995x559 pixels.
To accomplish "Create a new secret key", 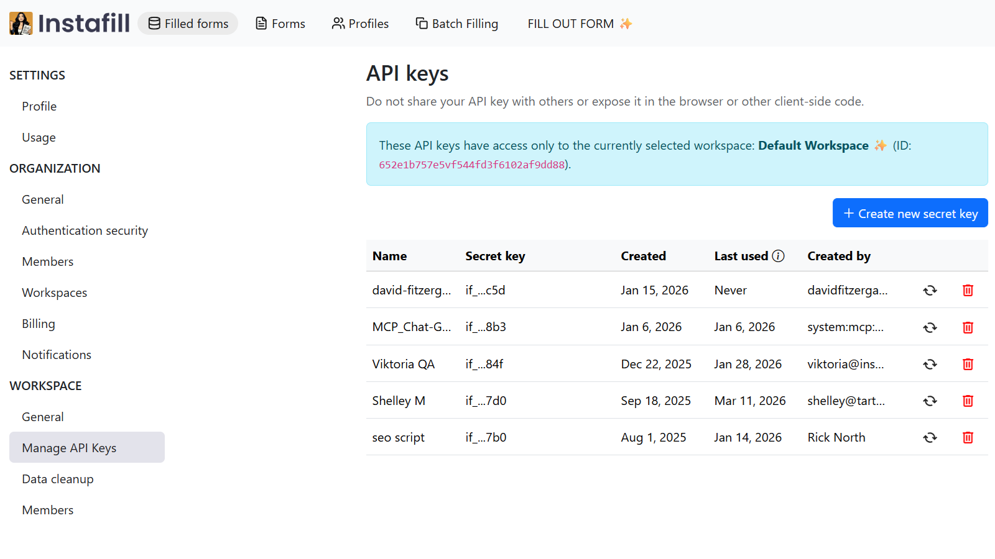I will tap(910, 212).
